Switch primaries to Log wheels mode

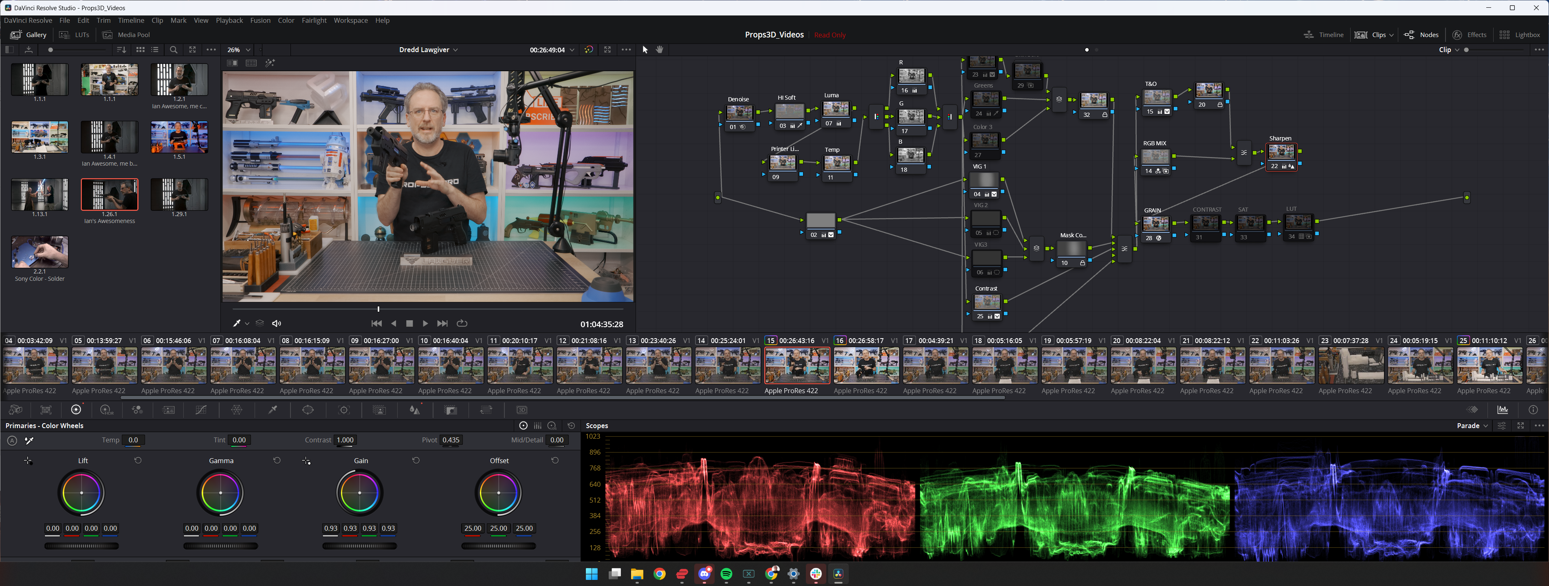[552, 426]
